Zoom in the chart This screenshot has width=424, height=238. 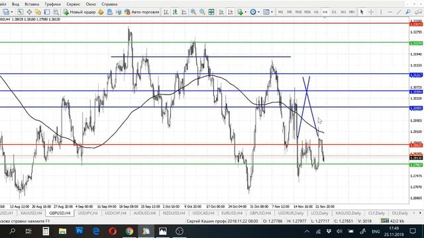click(x=193, y=12)
